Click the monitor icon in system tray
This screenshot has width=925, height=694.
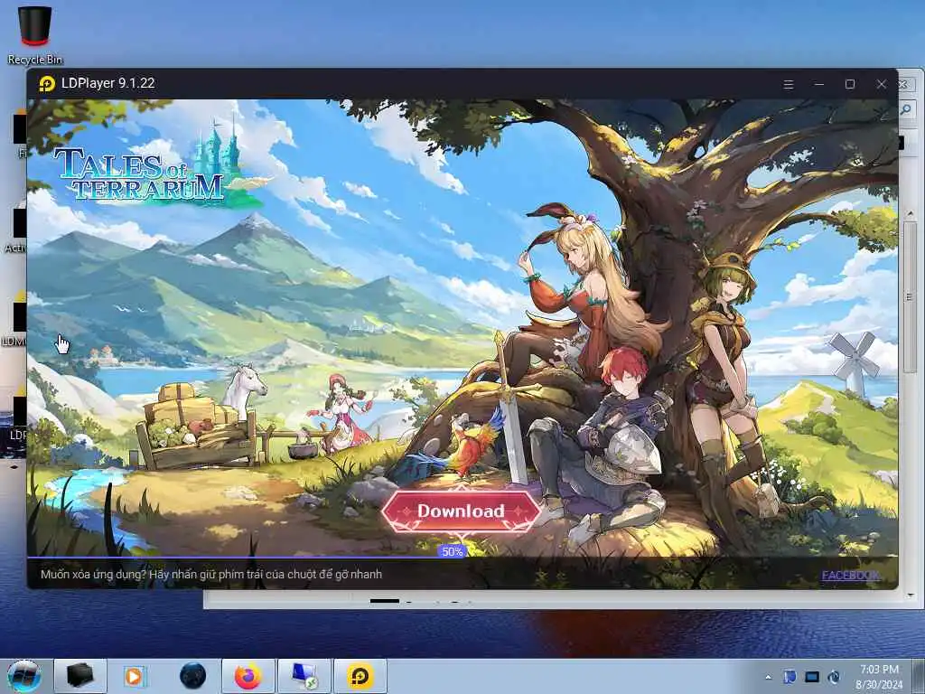(812, 677)
